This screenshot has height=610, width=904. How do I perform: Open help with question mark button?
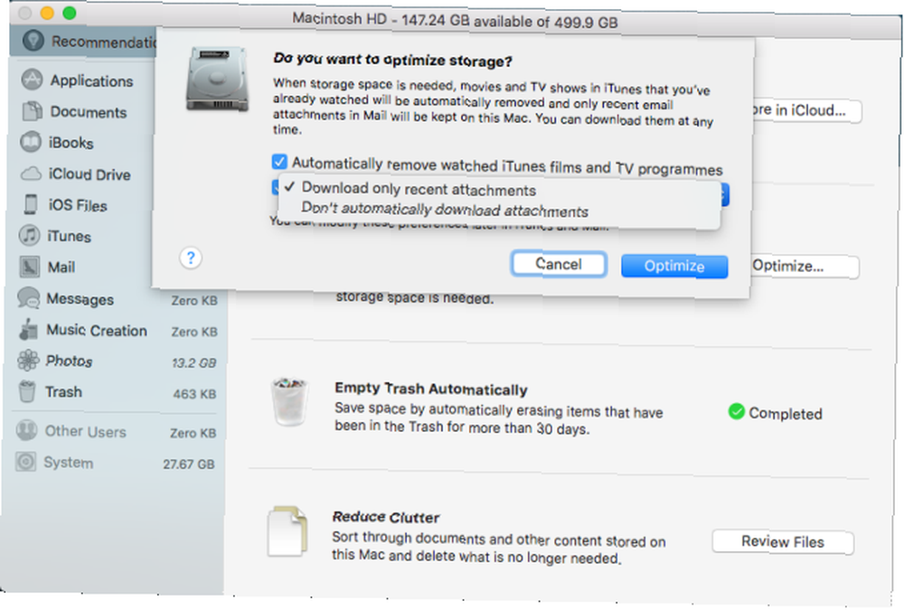click(x=190, y=258)
